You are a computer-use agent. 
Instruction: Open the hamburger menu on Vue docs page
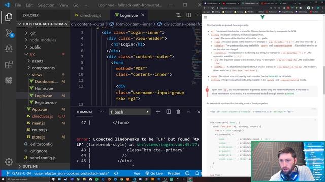205,17
